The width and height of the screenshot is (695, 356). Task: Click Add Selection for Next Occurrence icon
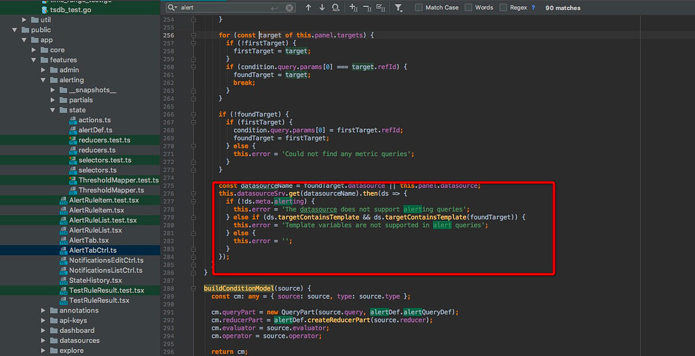tap(354, 7)
